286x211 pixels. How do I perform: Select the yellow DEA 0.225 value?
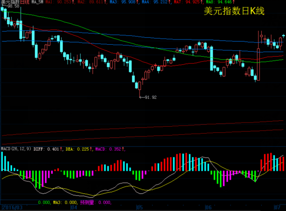pyautogui.click(x=78, y=150)
